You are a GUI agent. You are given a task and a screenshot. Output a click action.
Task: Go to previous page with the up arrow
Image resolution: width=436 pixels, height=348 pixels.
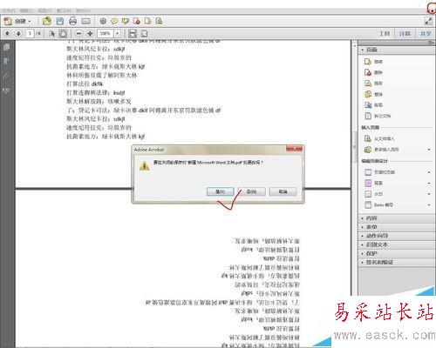pyautogui.click(x=7, y=34)
